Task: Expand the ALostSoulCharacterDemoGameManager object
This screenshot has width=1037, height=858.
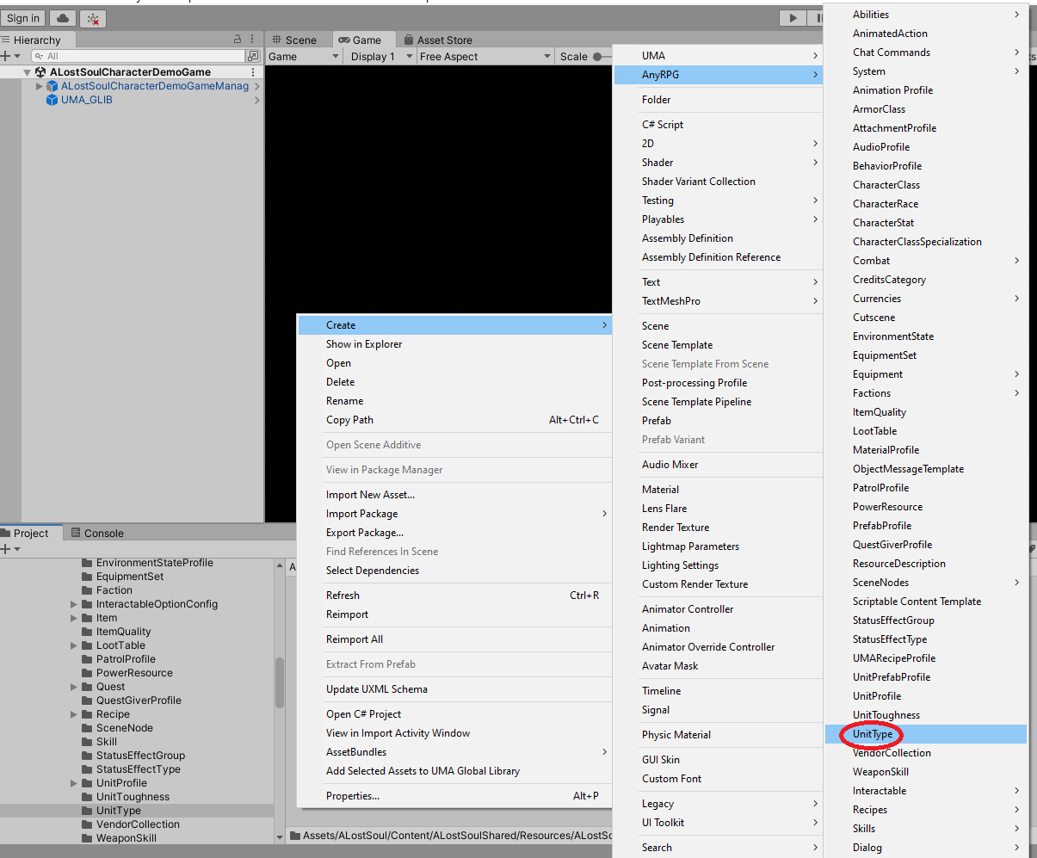Action: (40, 86)
